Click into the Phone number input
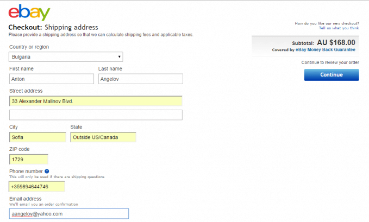 tap(37, 187)
